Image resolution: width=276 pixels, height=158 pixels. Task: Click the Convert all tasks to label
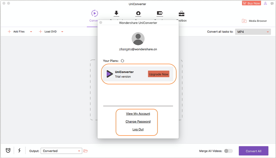tap(220, 32)
